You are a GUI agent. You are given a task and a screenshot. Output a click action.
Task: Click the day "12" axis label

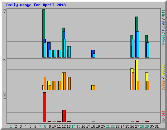(64, 126)
